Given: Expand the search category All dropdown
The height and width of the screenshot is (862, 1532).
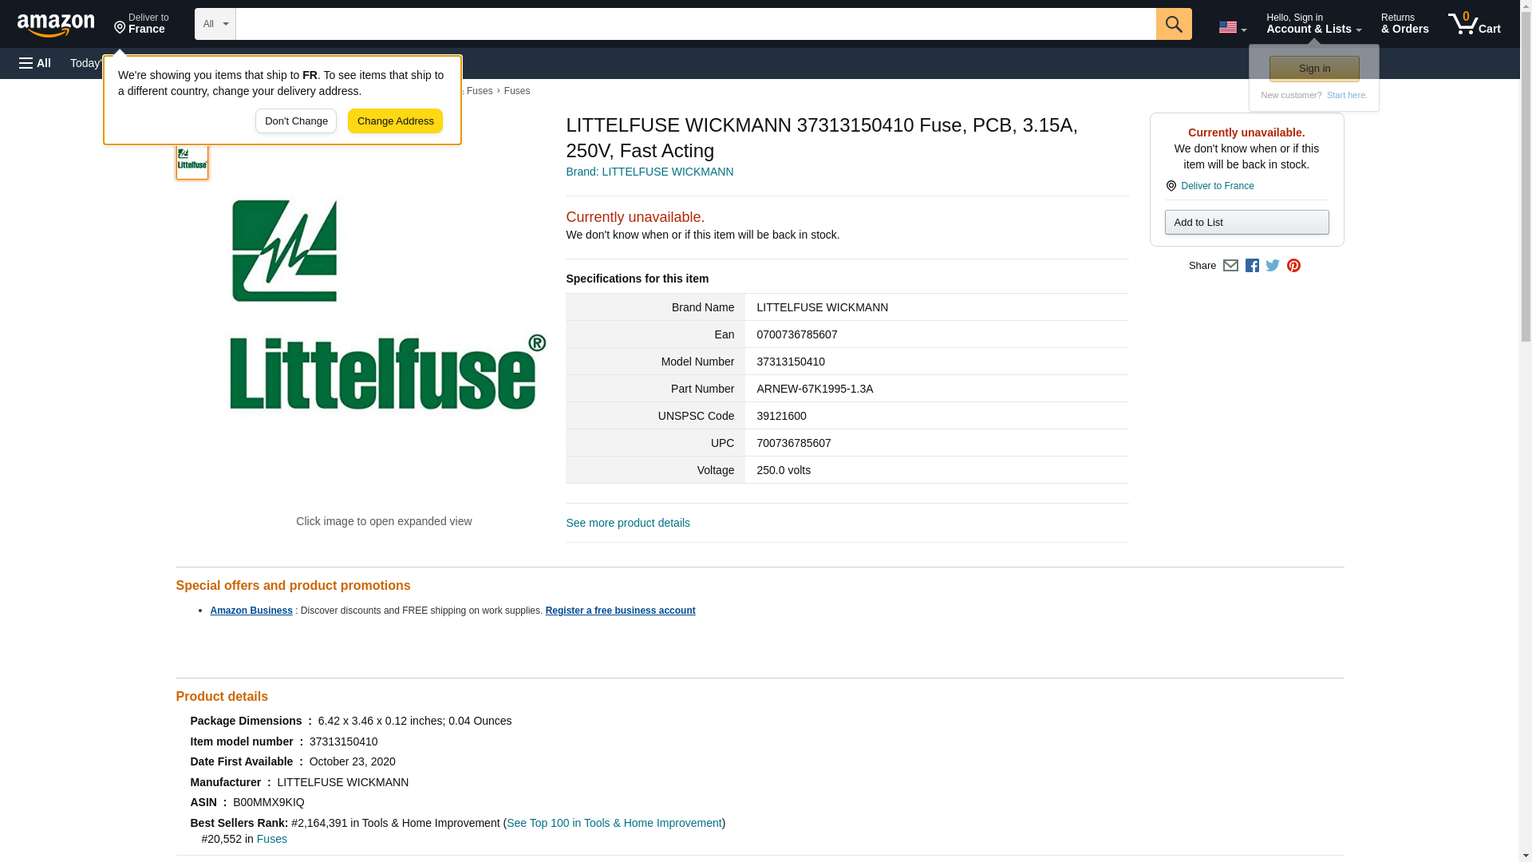Looking at the screenshot, I should click(215, 24).
